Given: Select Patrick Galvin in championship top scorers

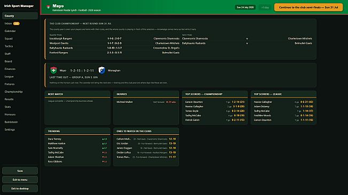Looking at the screenshot, I should coord(192,120).
